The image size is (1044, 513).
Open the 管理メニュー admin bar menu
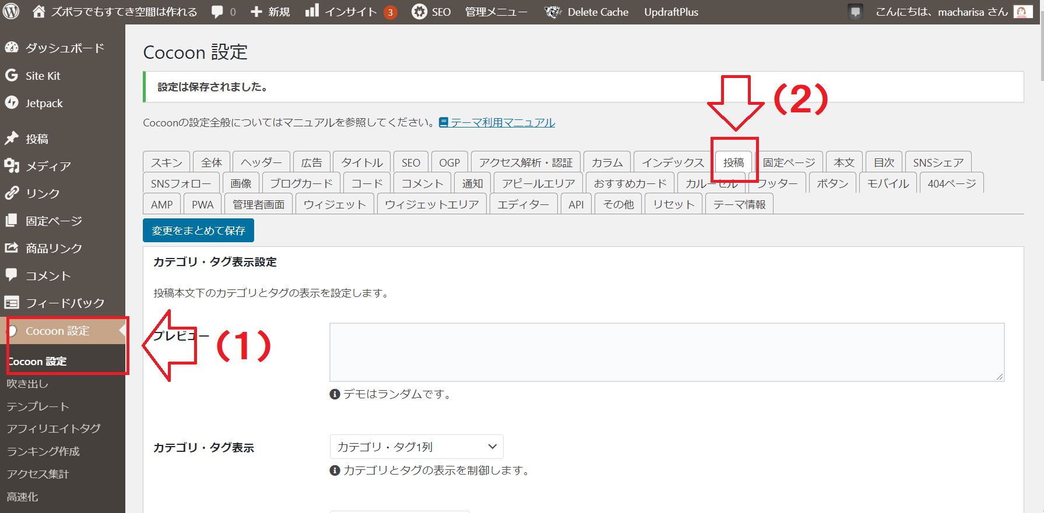(496, 12)
